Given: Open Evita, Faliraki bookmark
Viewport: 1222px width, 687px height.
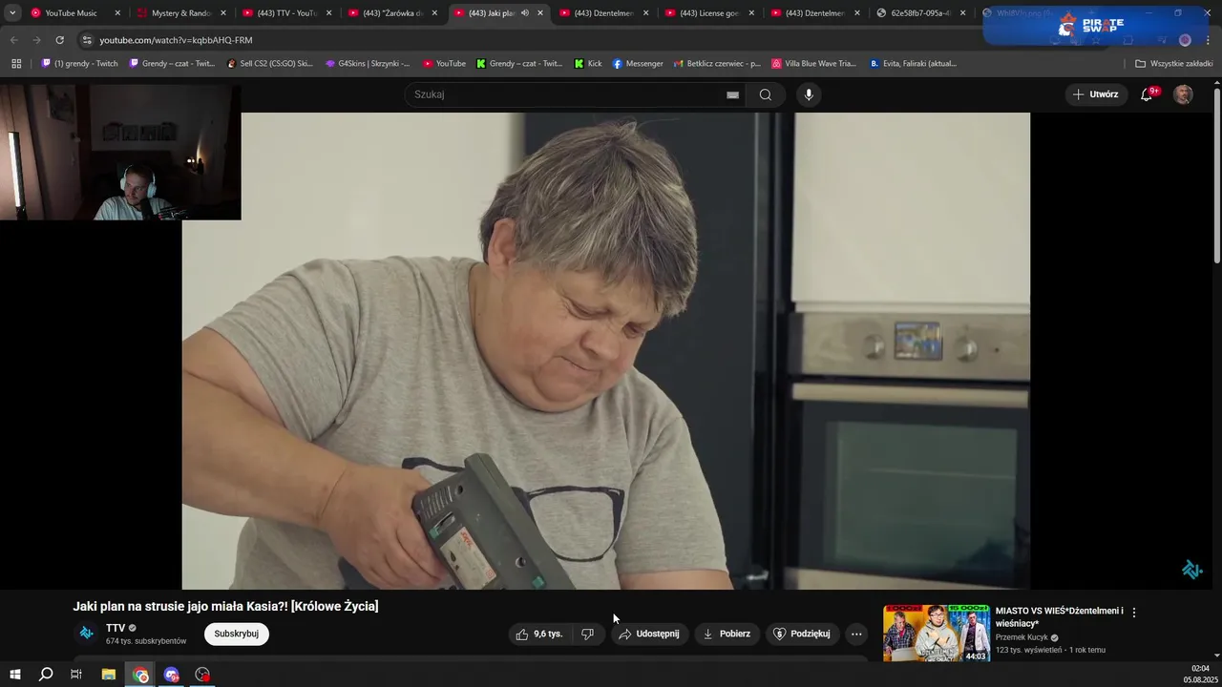Looking at the screenshot, I should pyautogui.click(x=913, y=64).
